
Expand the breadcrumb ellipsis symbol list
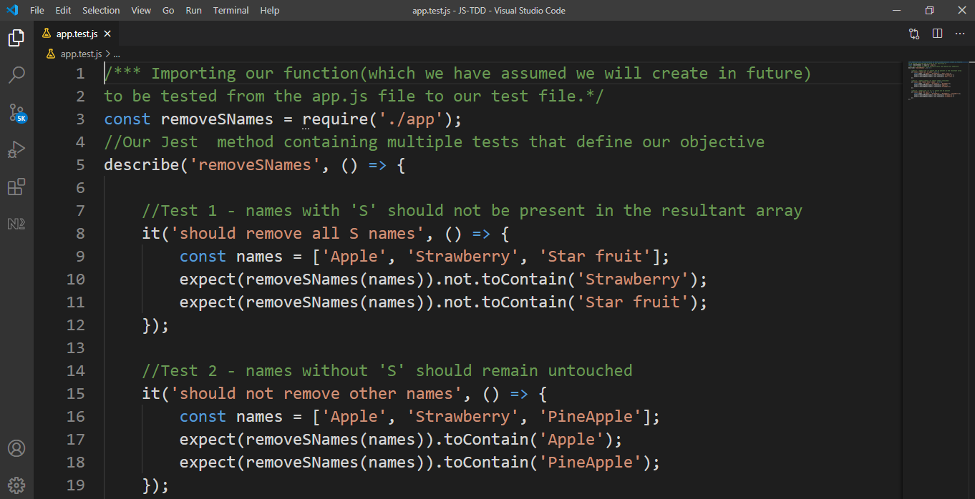(x=117, y=54)
